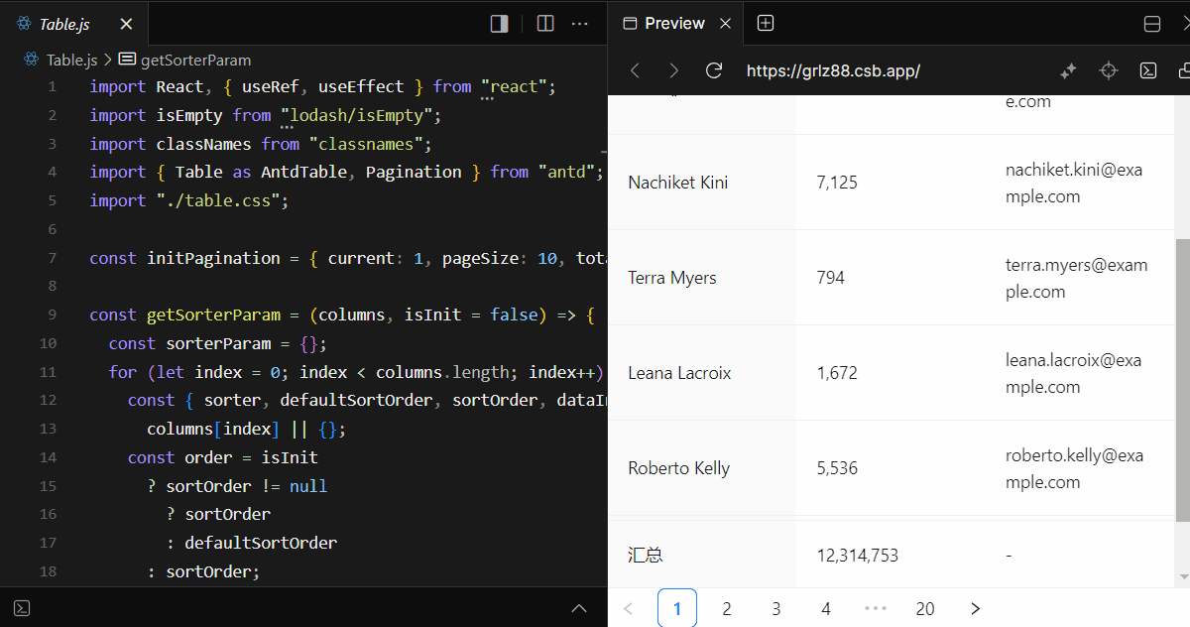Open preview console terminal icon
The width and height of the screenshot is (1190, 627).
[x=1147, y=70]
